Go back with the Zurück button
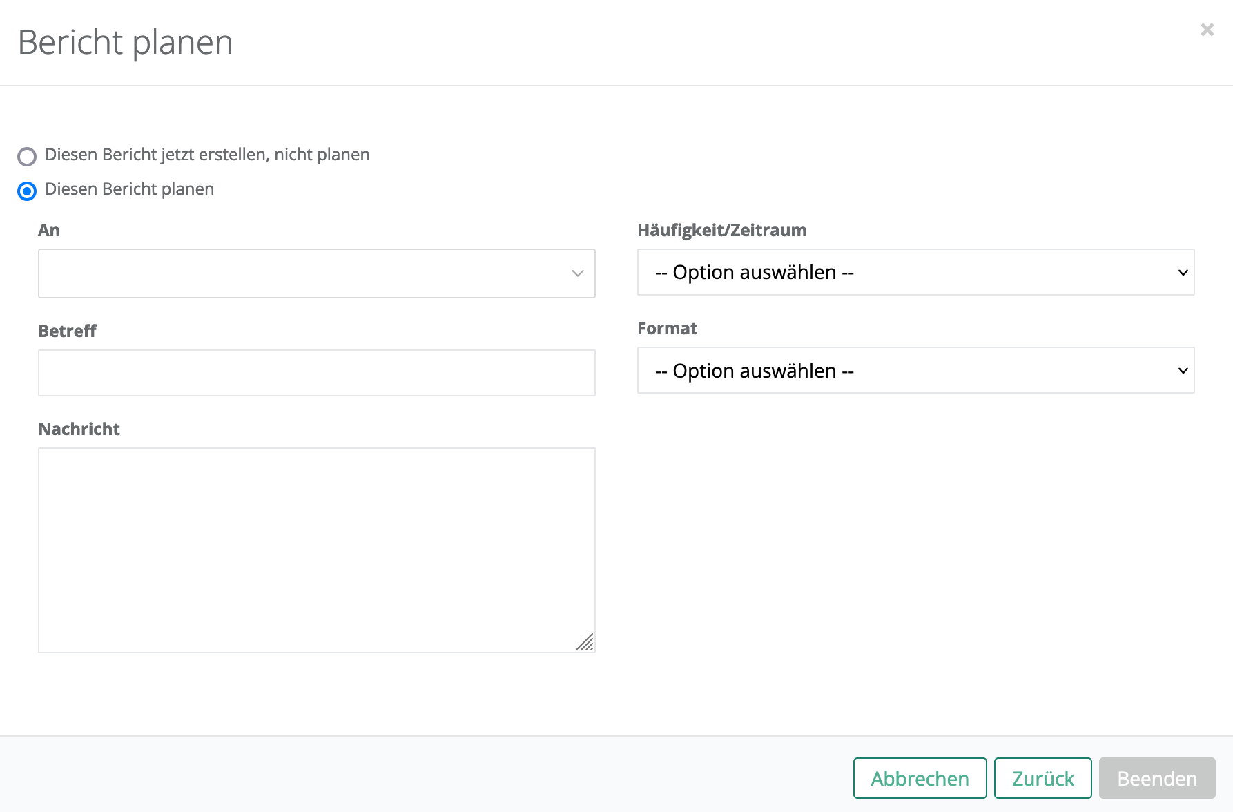This screenshot has width=1233, height=812. pos(1042,778)
